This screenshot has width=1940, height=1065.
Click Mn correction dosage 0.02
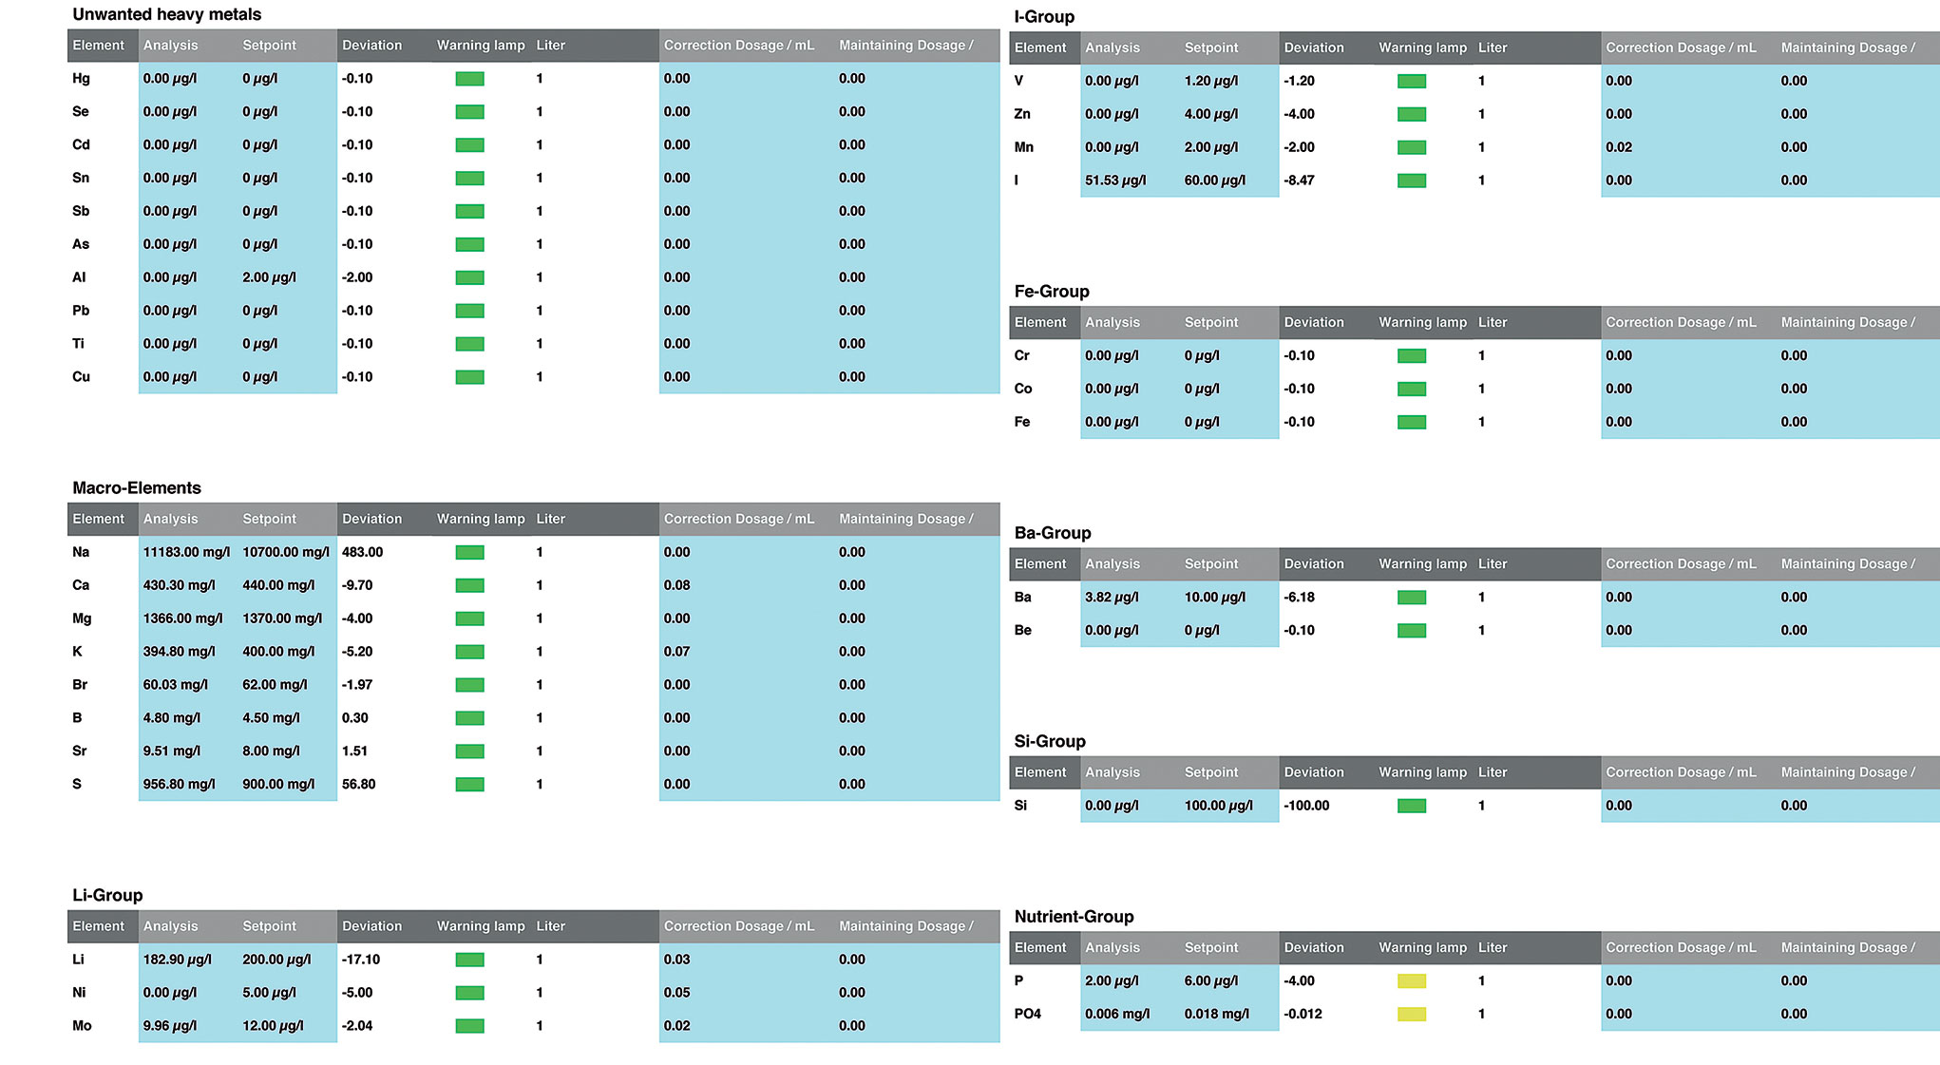1619,147
